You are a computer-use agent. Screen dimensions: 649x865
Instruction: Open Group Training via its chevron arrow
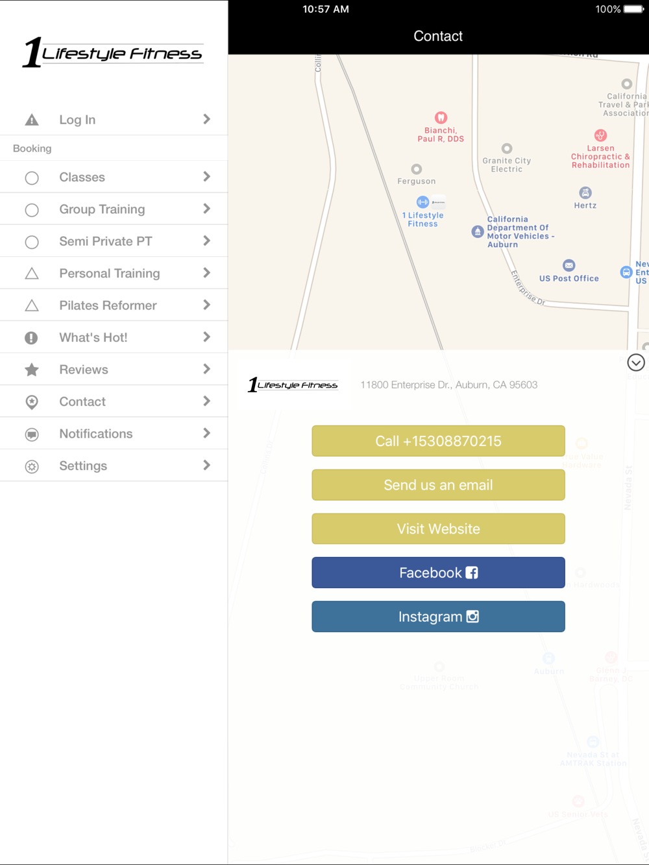pos(206,209)
